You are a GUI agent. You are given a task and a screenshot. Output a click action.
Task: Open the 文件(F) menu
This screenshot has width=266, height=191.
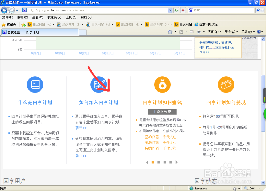[x=7, y=17]
